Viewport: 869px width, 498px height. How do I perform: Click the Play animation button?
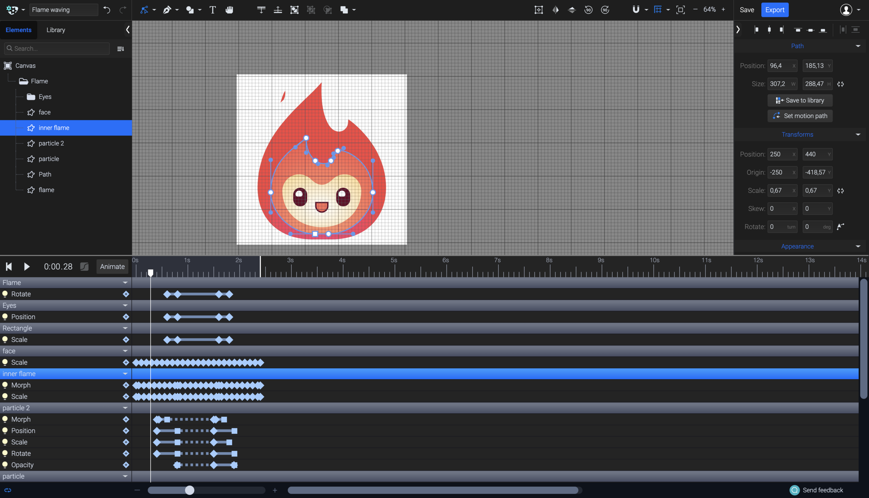click(x=27, y=266)
